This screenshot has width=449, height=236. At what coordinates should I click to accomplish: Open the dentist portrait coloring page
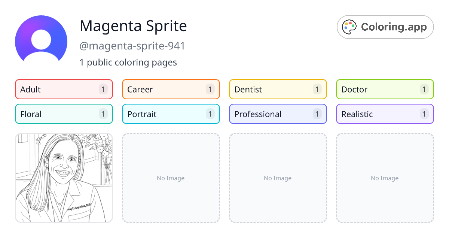(x=64, y=178)
